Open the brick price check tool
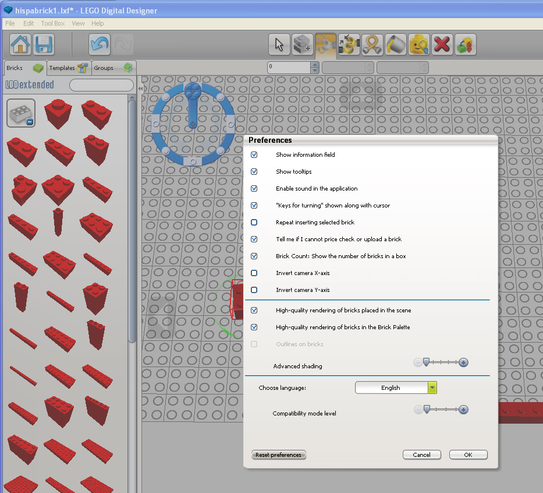This screenshot has width=543, height=493. [466, 44]
